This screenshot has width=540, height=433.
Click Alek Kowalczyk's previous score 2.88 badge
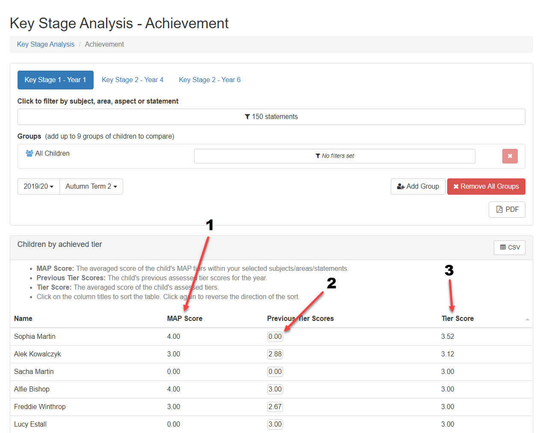[x=275, y=354]
